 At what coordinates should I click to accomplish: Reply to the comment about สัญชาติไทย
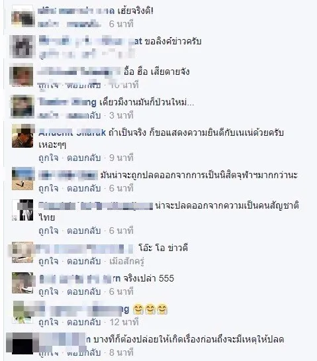click(x=84, y=231)
